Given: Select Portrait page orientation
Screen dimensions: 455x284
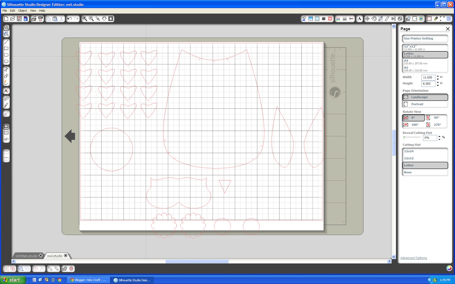Looking at the screenshot, I should (x=425, y=104).
